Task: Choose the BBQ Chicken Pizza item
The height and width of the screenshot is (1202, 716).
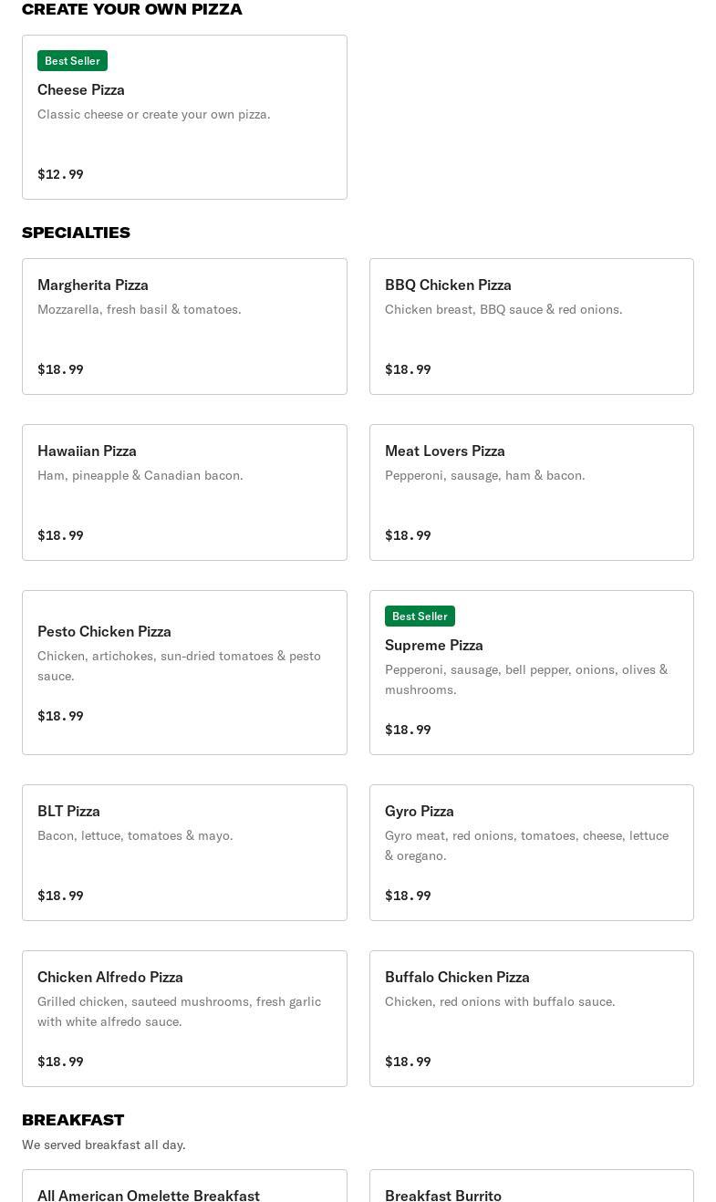Action: (531, 326)
